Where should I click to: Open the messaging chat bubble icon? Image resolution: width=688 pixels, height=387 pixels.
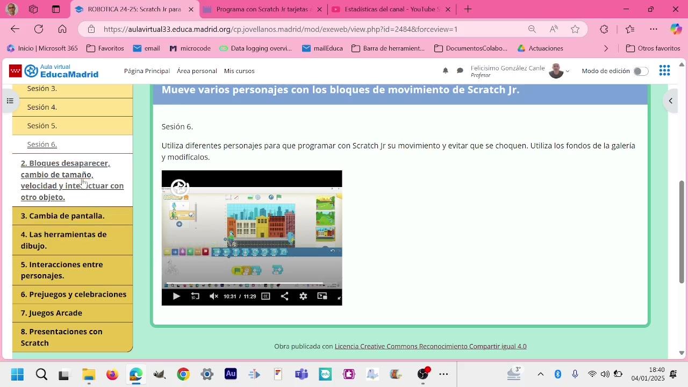click(460, 71)
